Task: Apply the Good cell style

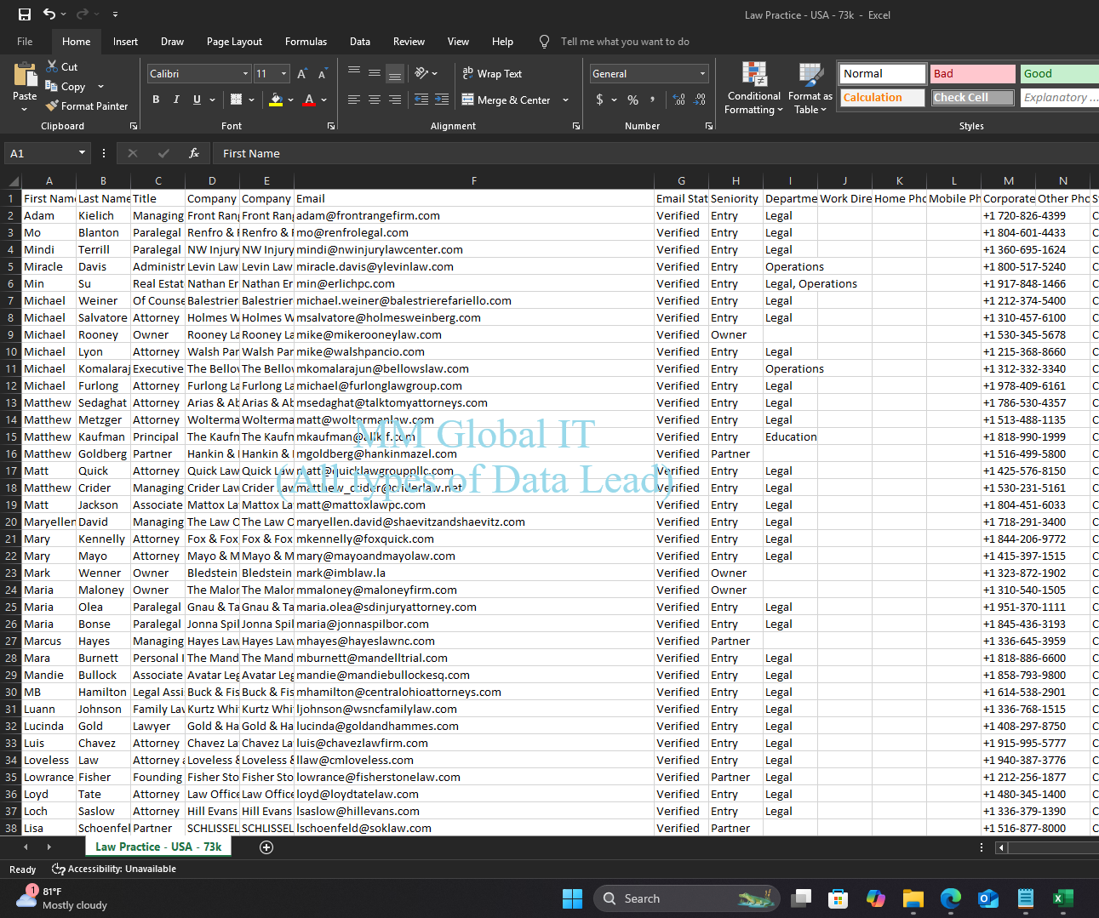Action: pos(1060,74)
